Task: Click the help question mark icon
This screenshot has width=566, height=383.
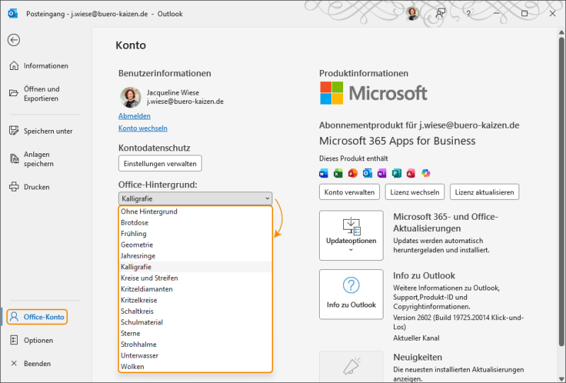Action: tap(468, 13)
